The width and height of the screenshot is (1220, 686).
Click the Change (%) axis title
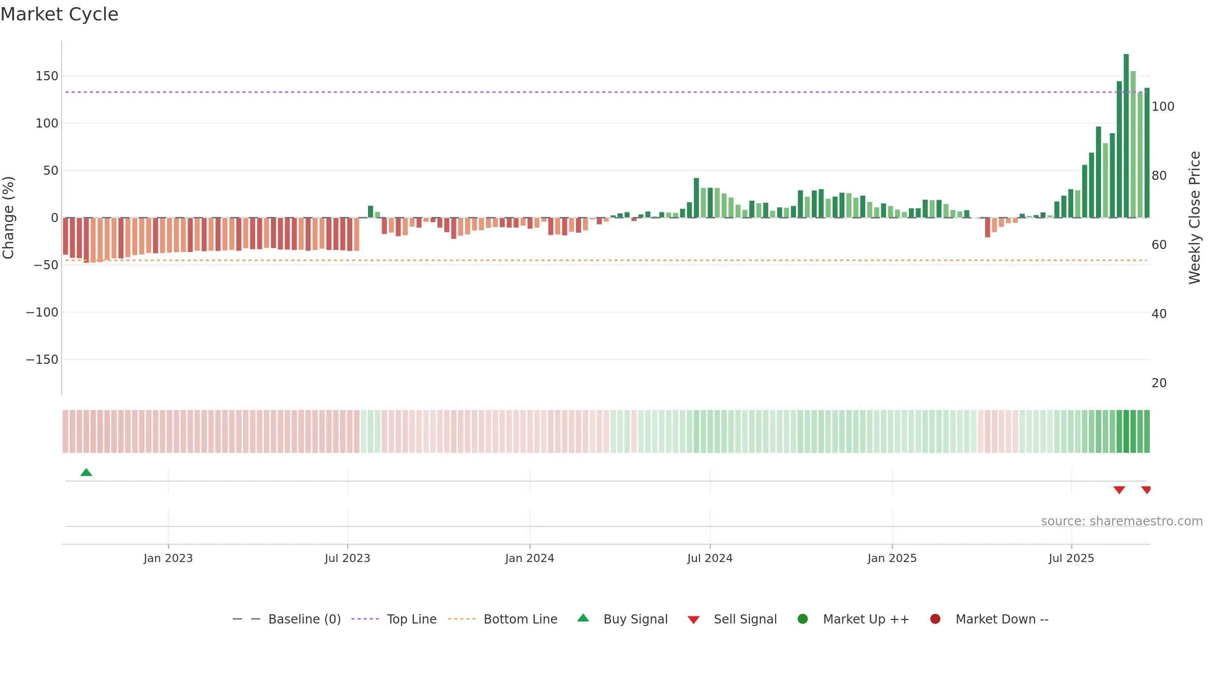tap(8, 217)
